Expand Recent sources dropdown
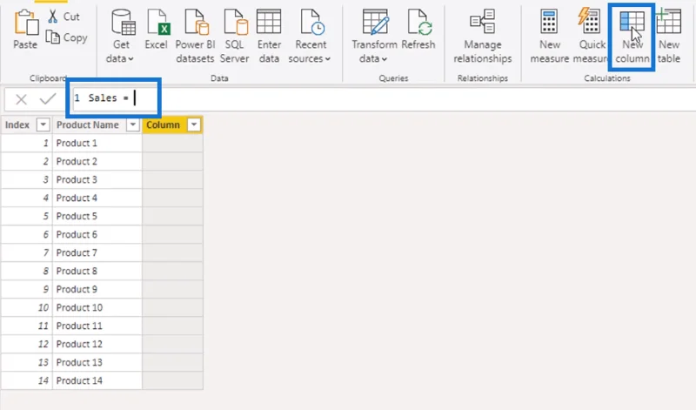Screen dimensions: 696x410 [328, 58]
